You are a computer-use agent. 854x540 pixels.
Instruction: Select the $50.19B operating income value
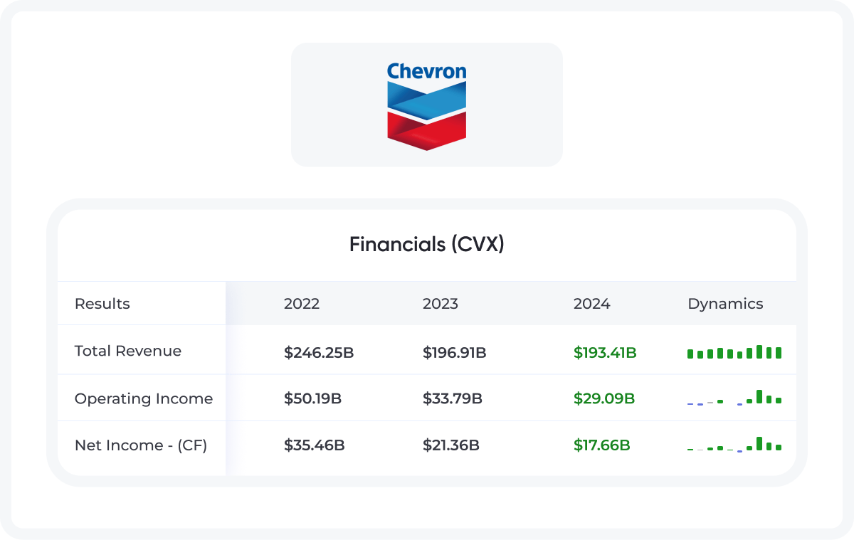coord(313,399)
